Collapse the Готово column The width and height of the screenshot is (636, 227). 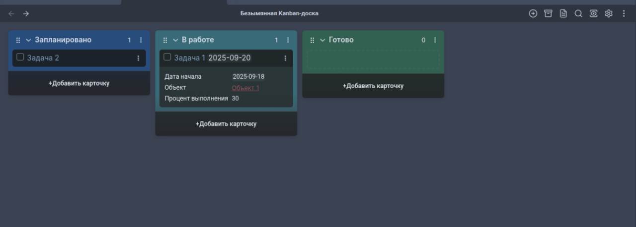322,40
